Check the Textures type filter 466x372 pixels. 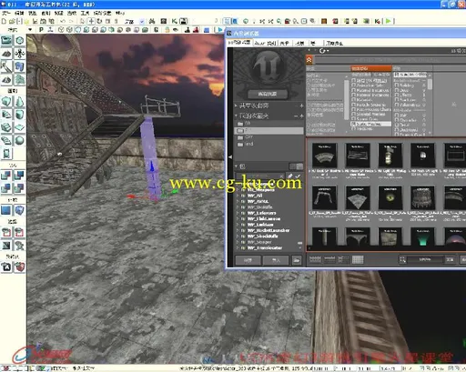click(353, 129)
